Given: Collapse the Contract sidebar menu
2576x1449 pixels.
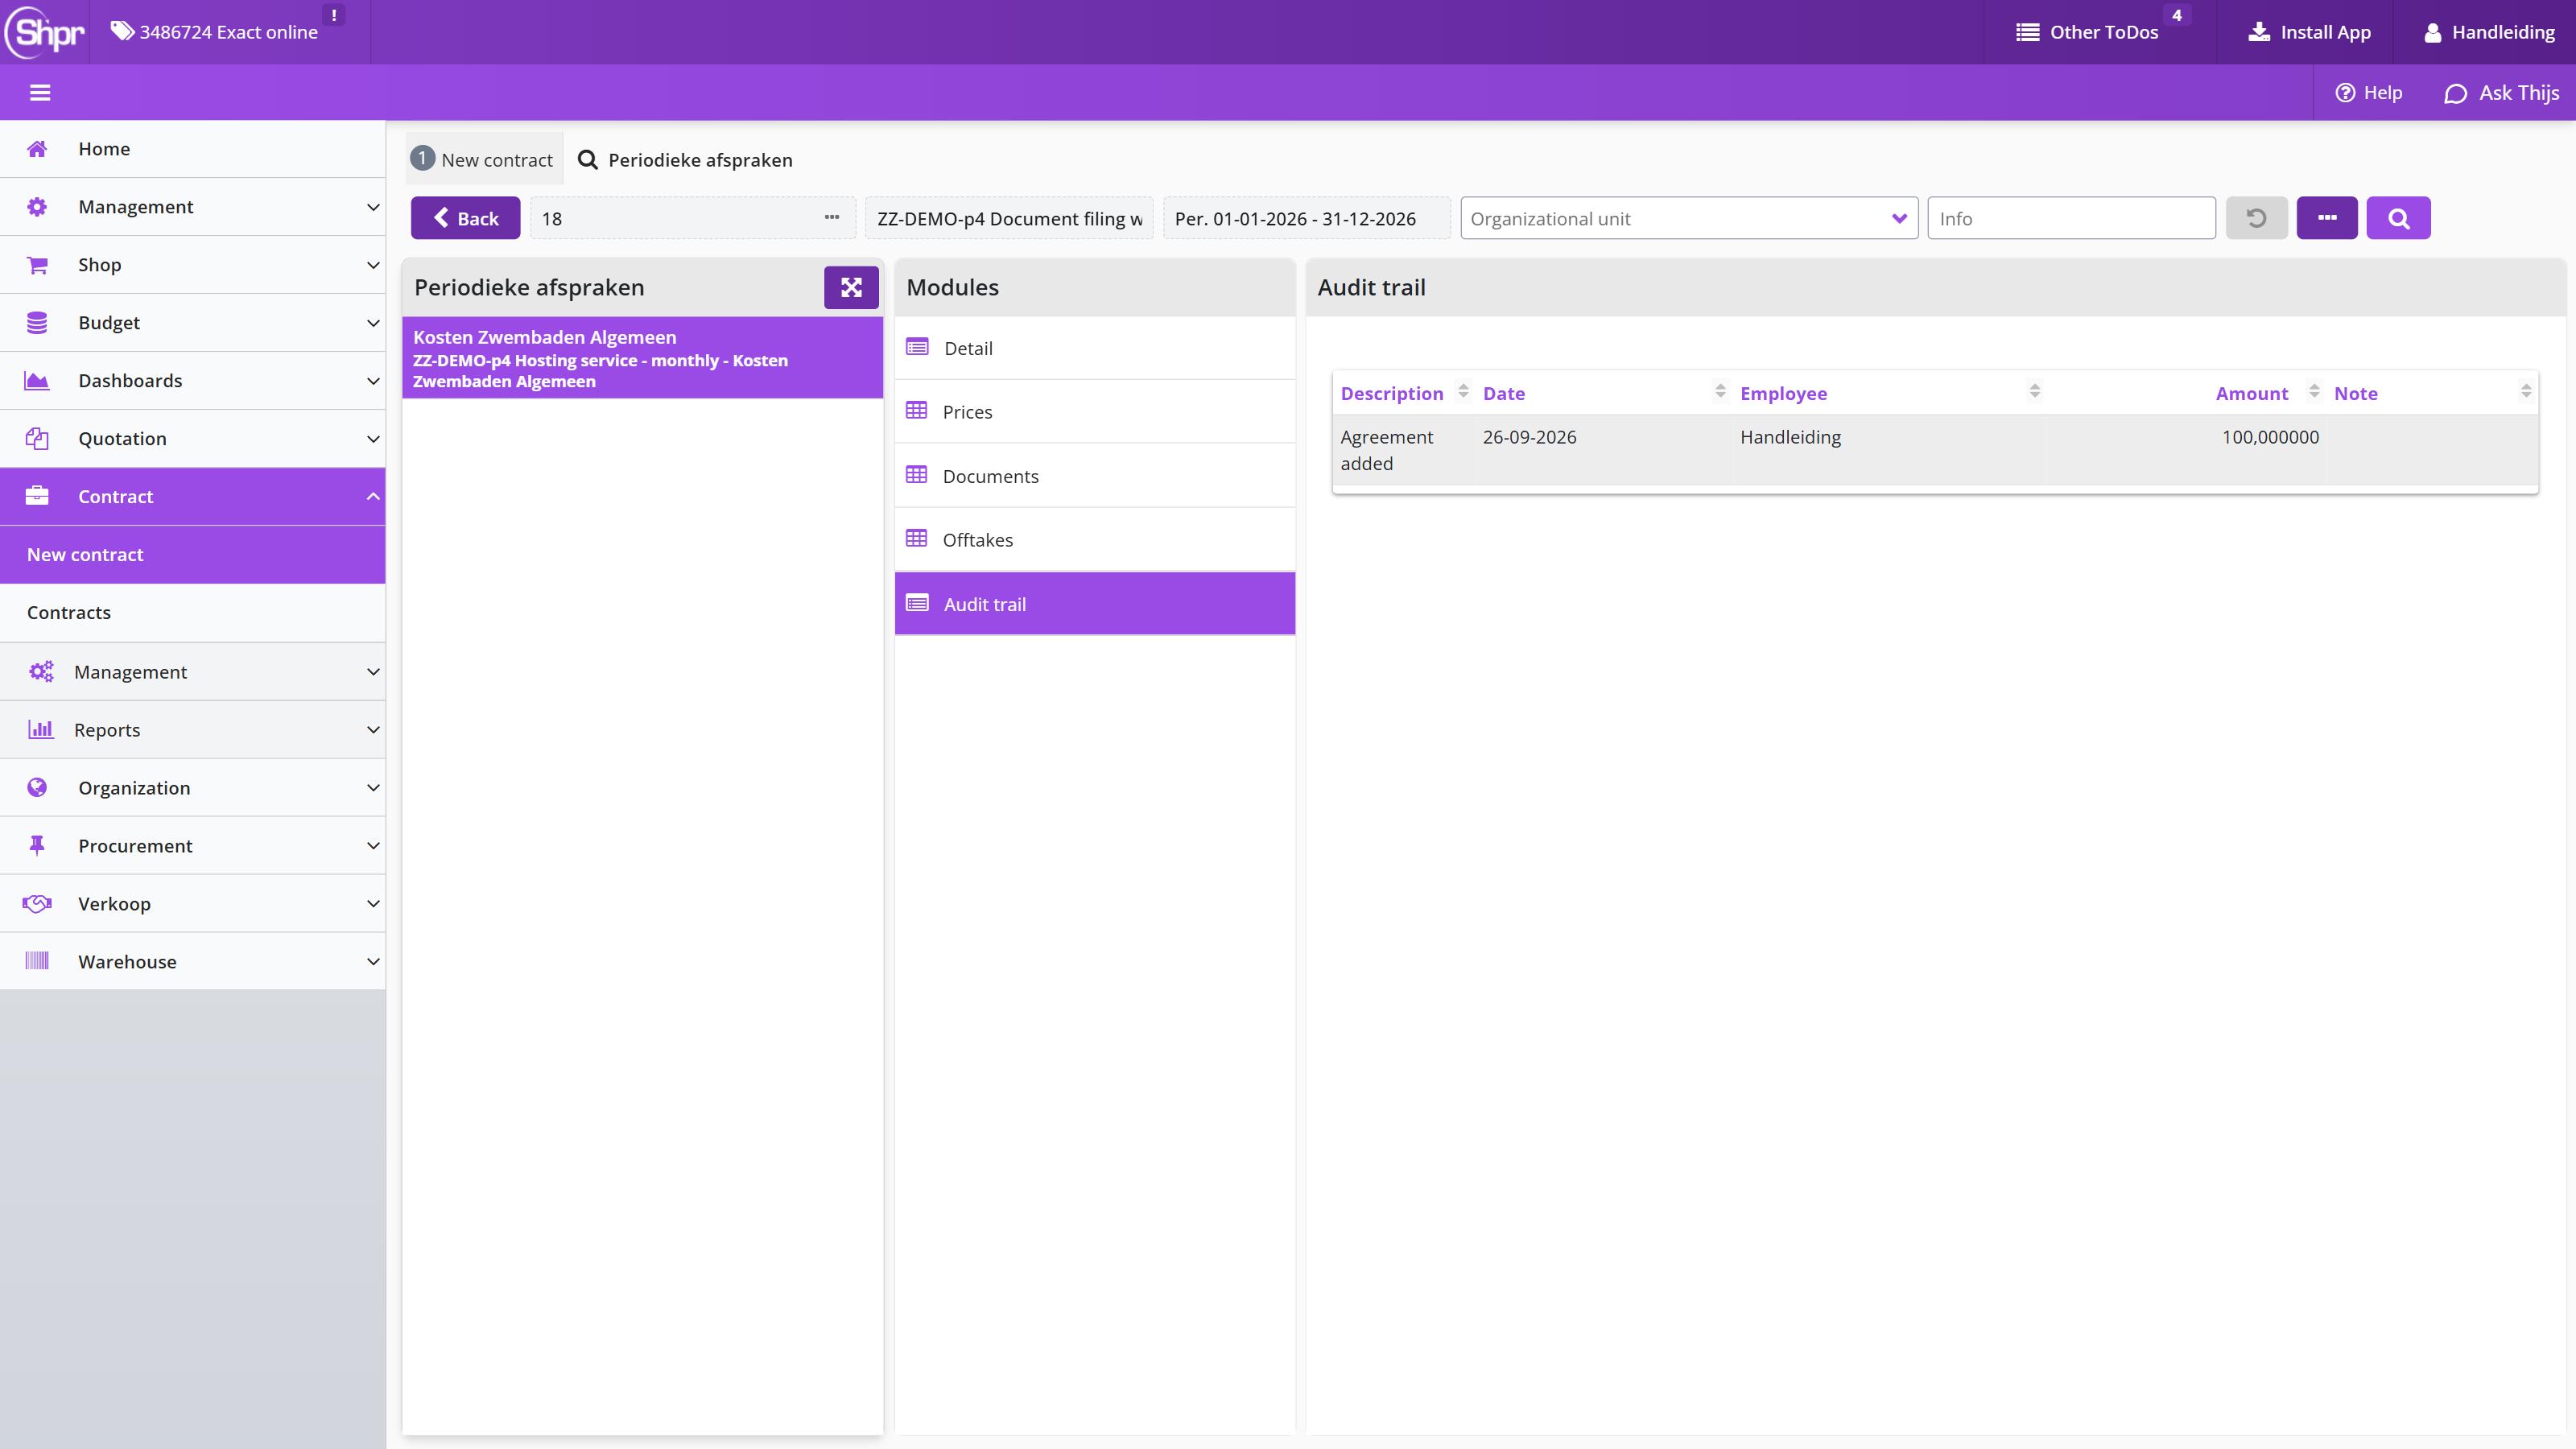Looking at the screenshot, I should tap(193, 497).
